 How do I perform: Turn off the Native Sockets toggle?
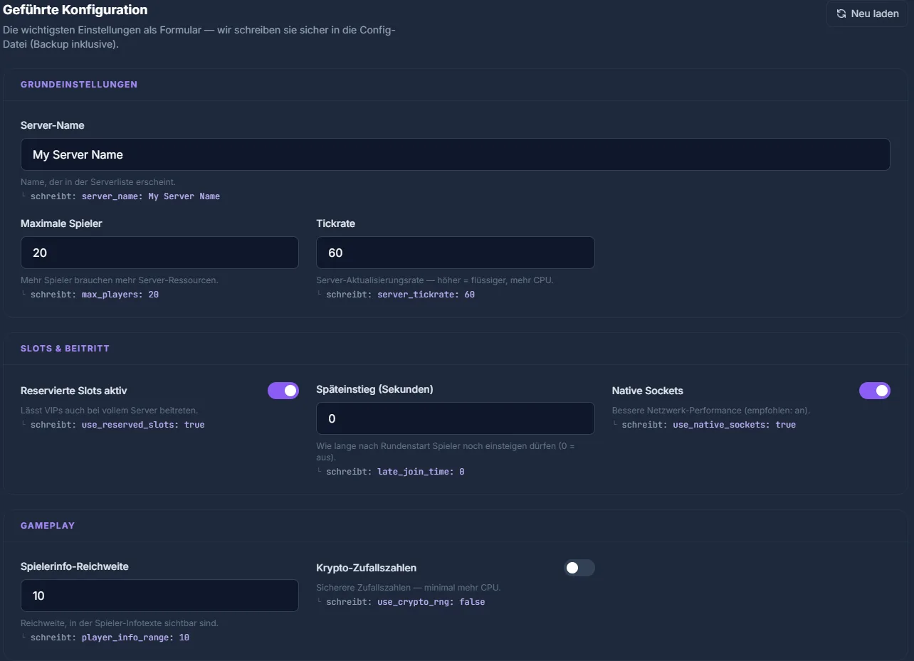pyautogui.click(x=875, y=391)
